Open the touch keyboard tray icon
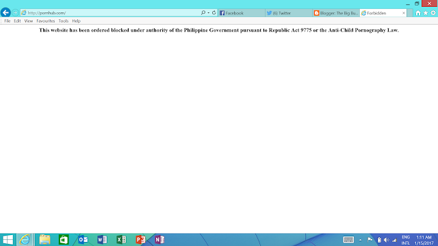The height and width of the screenshot is (246, 438). (x=348, y=240)
